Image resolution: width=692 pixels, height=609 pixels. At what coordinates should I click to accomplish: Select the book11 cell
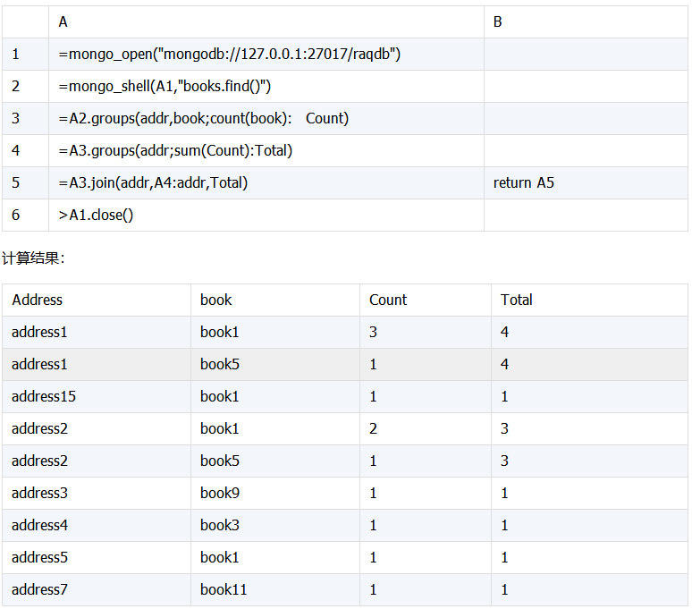[x=224, y=590]
